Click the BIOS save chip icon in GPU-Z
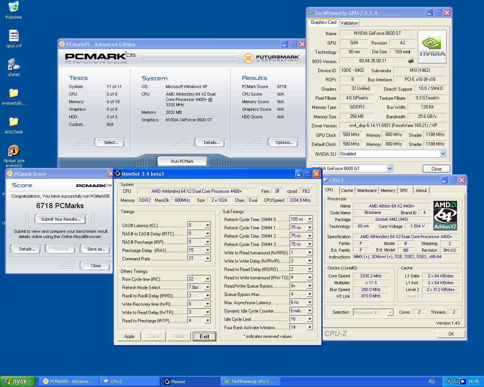 point(411,60)
